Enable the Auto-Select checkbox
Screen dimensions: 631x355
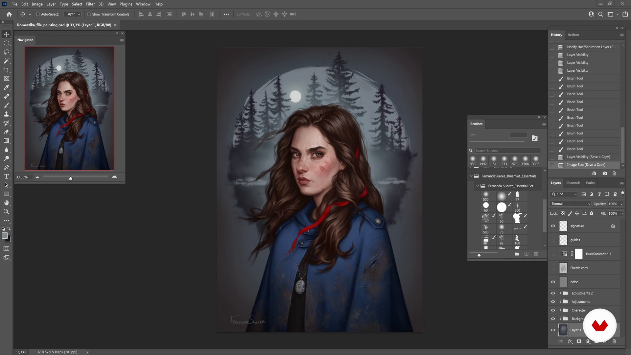point(38,14)
